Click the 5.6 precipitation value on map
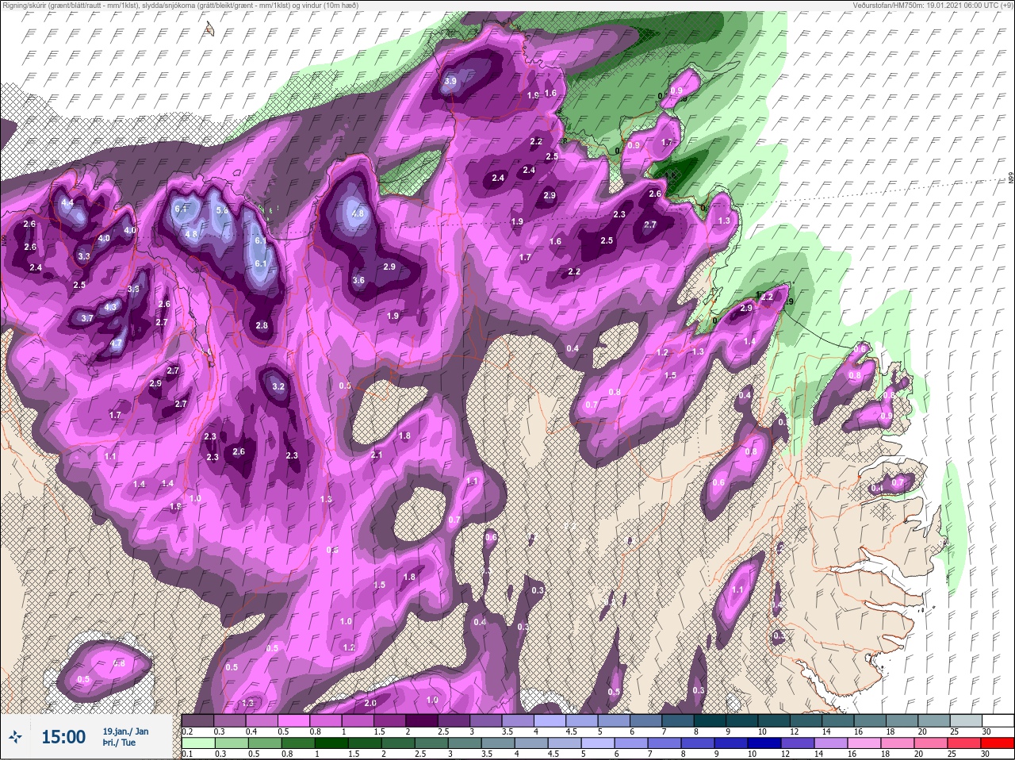Screen dimensions: 1015x760 click(222, 211)
